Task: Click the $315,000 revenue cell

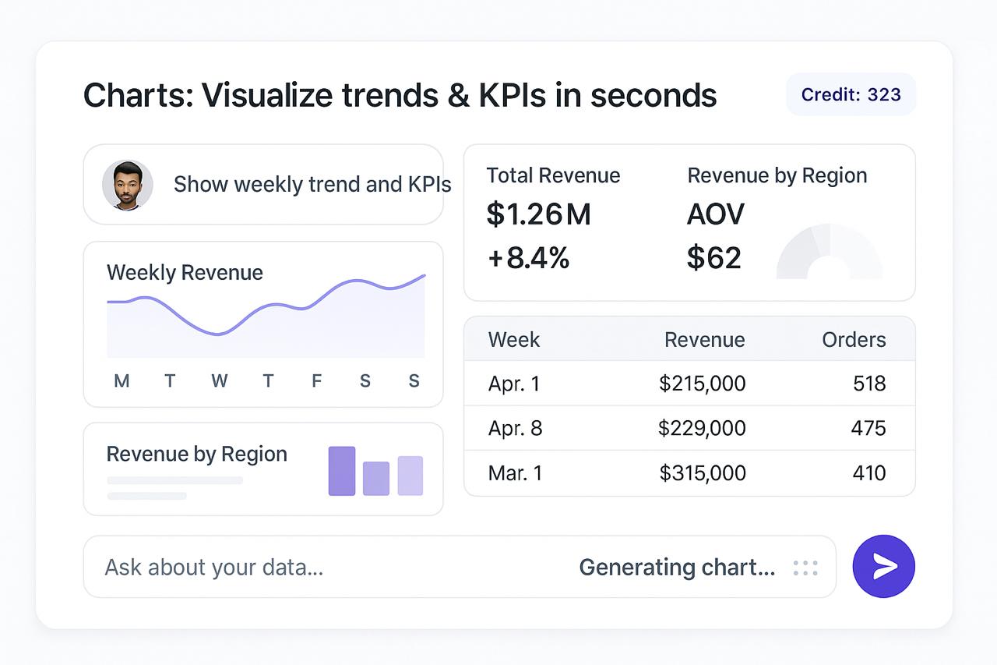Action: 703,473
